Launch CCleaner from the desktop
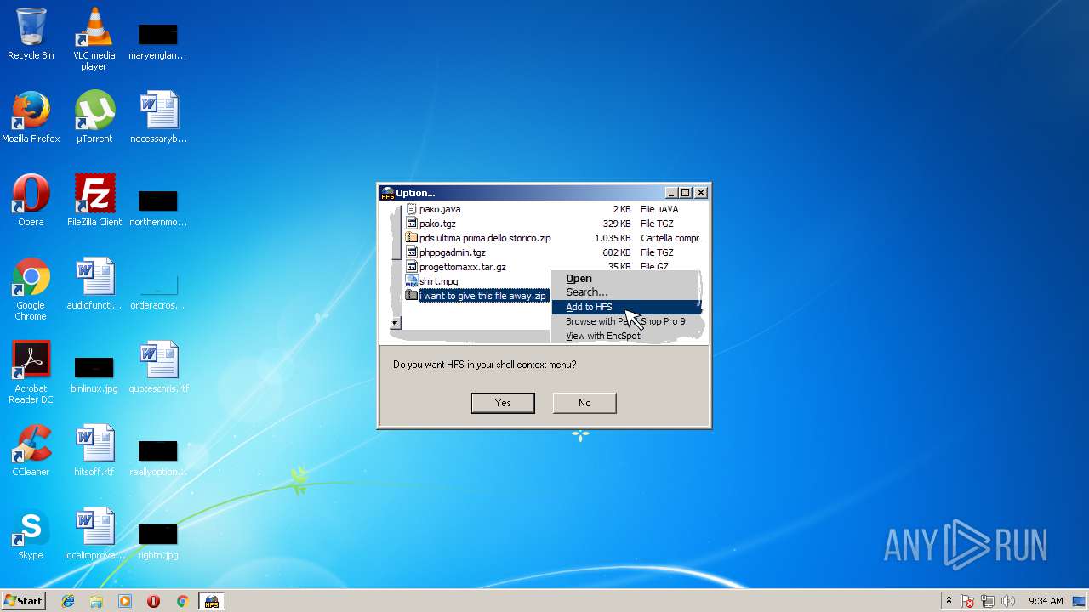1089x612 pixels. (x=31, y=450)
